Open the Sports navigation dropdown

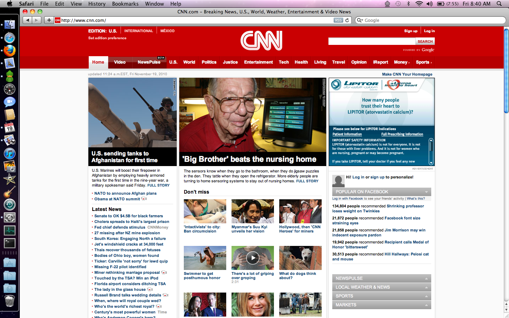click(424, 62)
